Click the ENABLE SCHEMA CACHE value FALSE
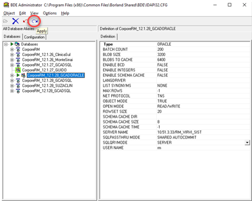Screen dimensions: 252x201 pos(162,75)
